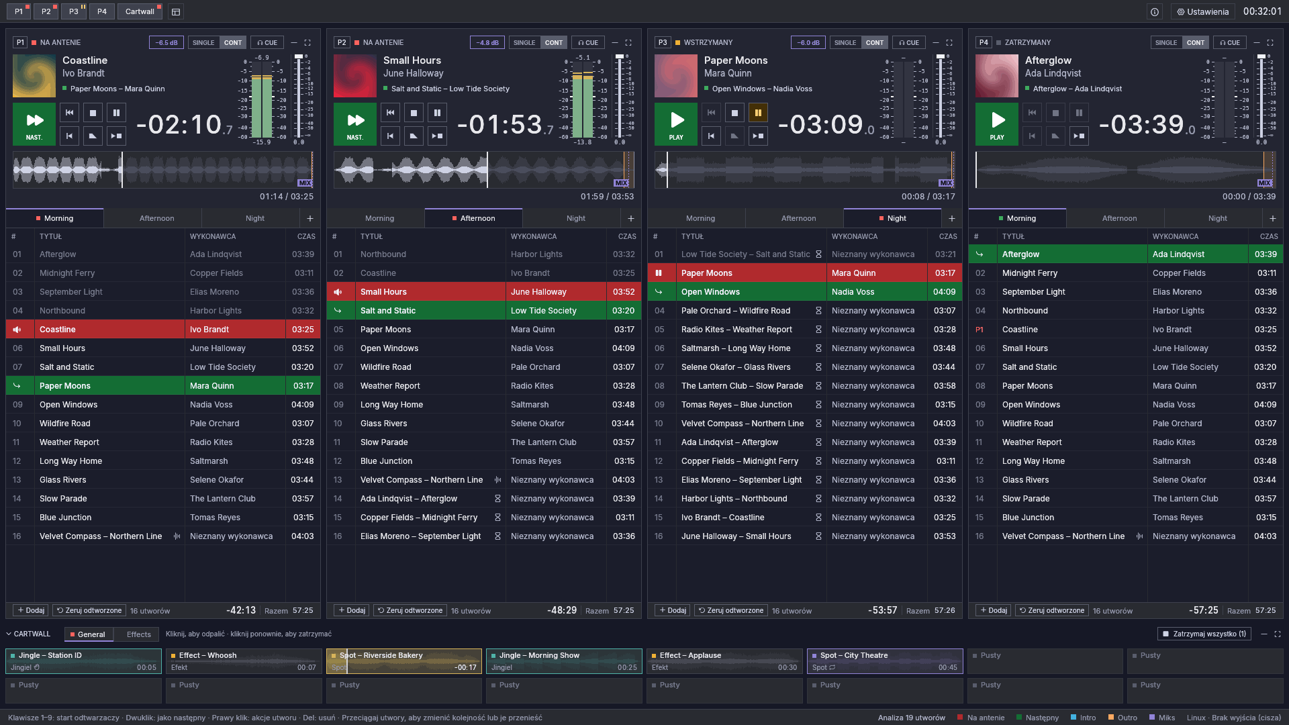Open Ustawienia settings
The width and height of the screenshot is (1289, 725).
click(x=1202, y=11)
